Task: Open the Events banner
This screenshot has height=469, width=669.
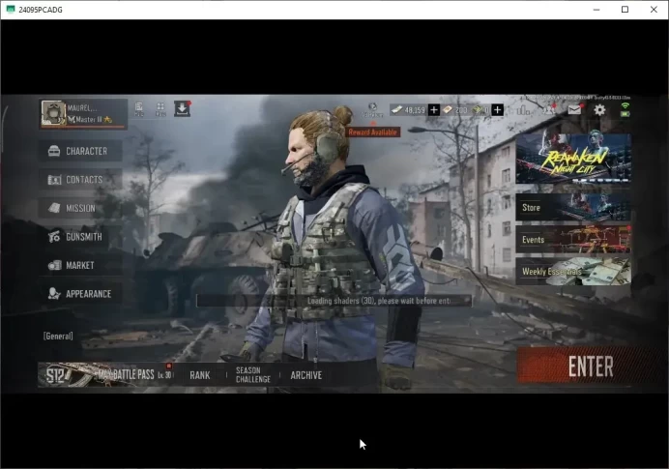Action: tap(573, 240)
